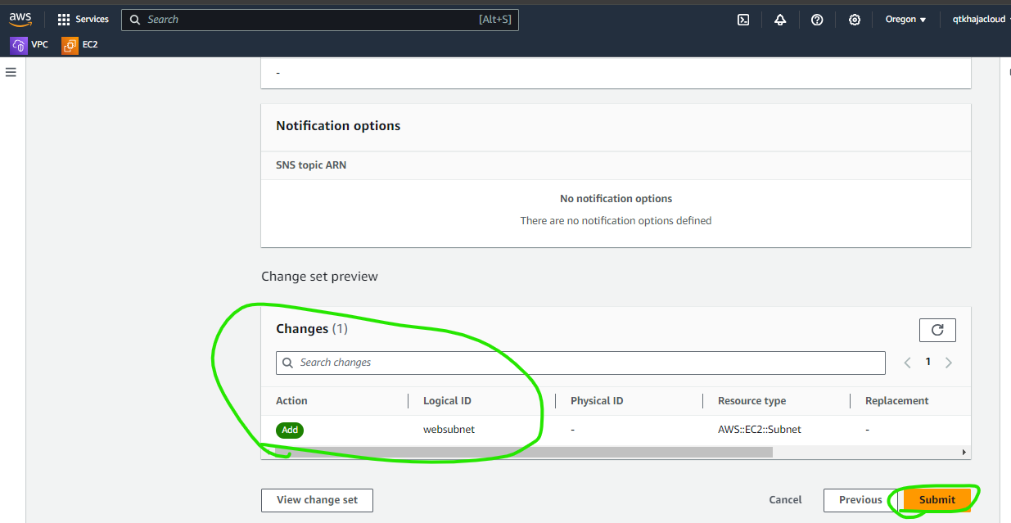Click the Notification options heading
This screenshot has height=523, width=1011.
338,126
